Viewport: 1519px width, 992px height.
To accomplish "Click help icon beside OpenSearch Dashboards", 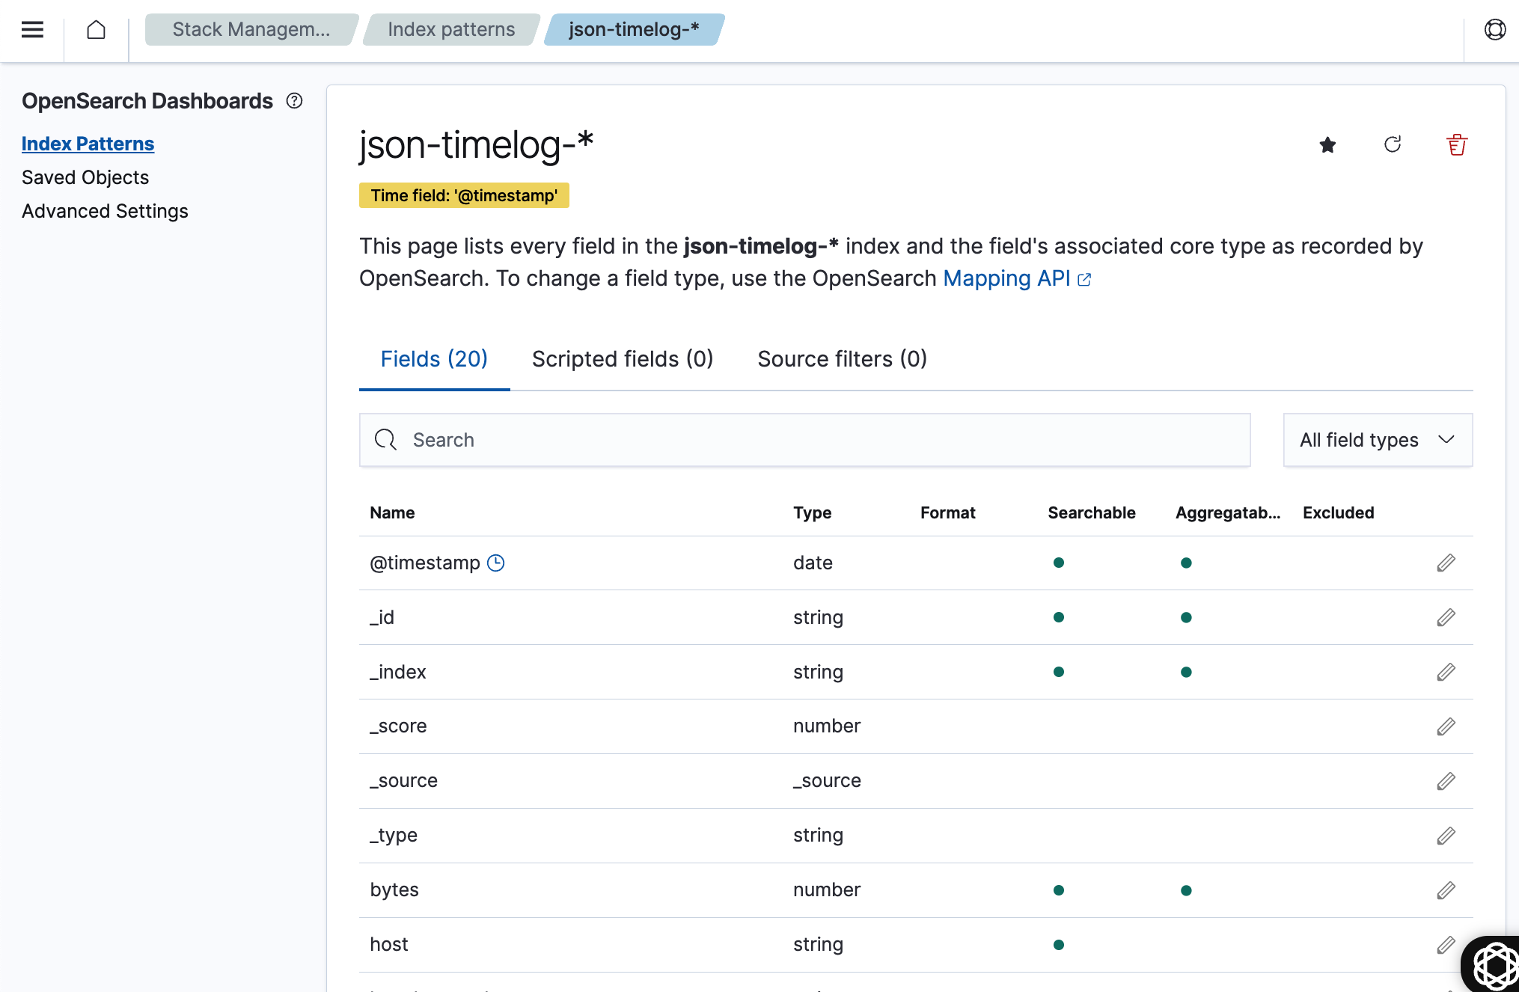I will click(x=295, y=101).
